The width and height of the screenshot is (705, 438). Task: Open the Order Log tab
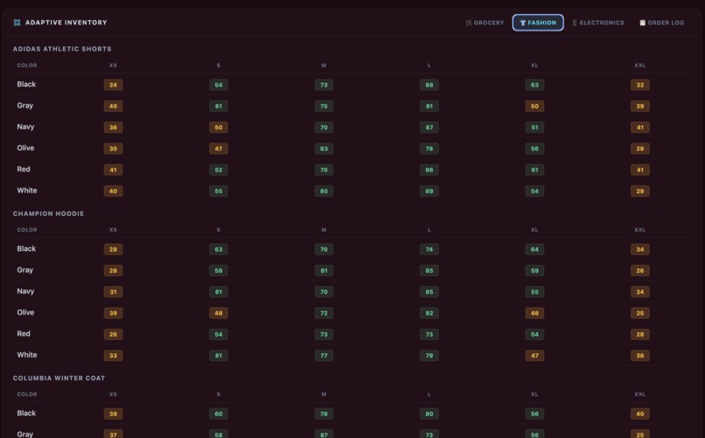[662, 23]
